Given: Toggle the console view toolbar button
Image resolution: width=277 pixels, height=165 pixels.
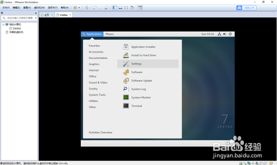Looking at the screenshot, I should click(x=140, y=7).
